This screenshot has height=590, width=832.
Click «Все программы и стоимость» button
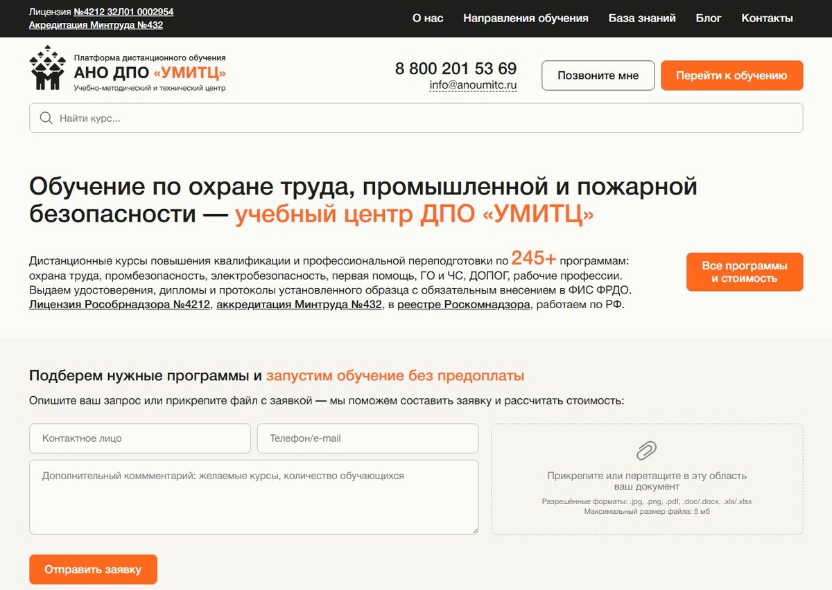pos(745,272)
